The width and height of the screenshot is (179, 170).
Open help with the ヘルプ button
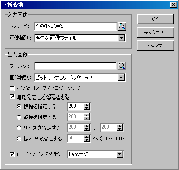[x=155, y=45]
